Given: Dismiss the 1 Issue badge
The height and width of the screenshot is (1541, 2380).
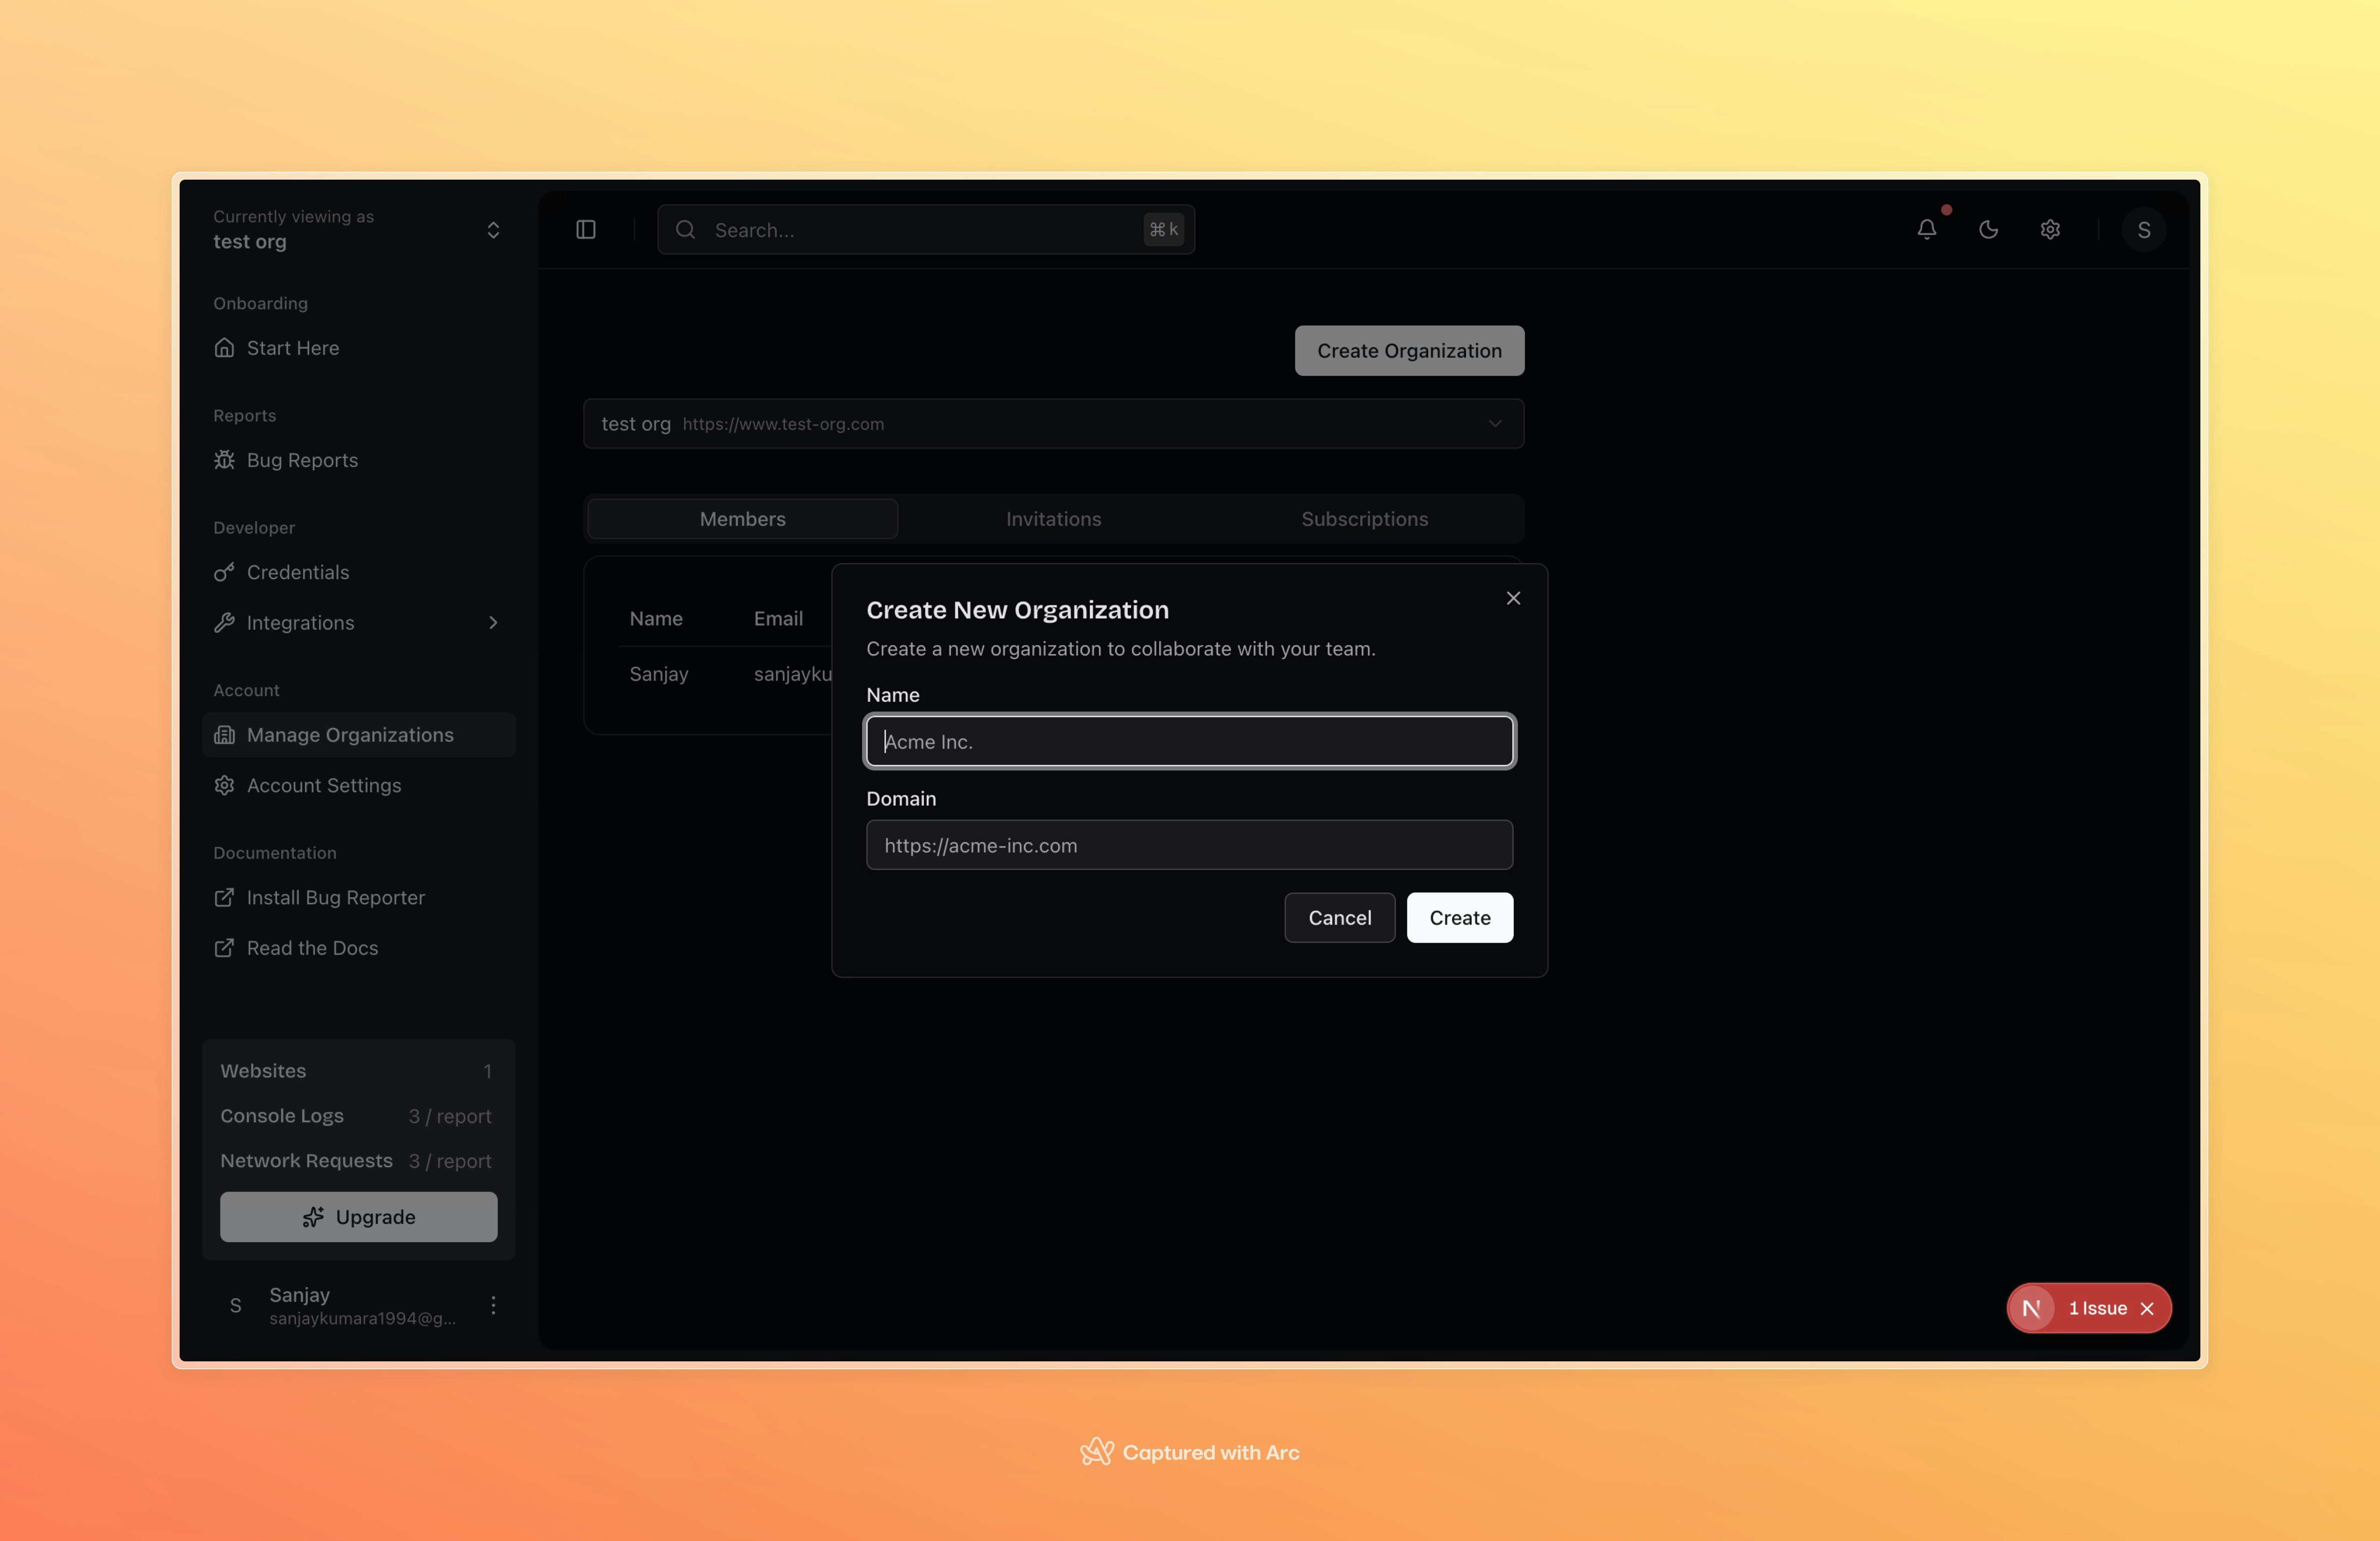Looking at the screenshot, I should 2147,1309.
